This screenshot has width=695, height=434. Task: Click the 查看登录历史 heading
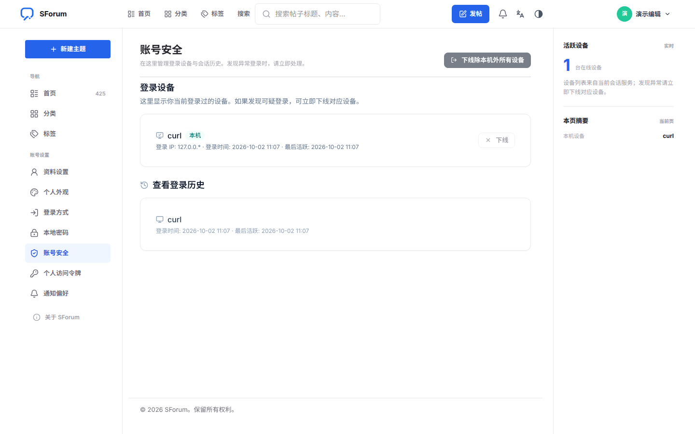(x=179, y=185)
